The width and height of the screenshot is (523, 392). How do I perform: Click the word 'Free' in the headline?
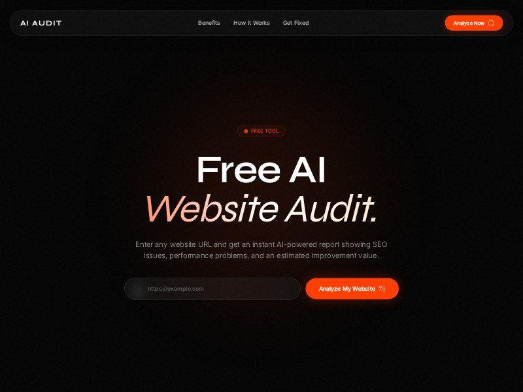(239, 170)
